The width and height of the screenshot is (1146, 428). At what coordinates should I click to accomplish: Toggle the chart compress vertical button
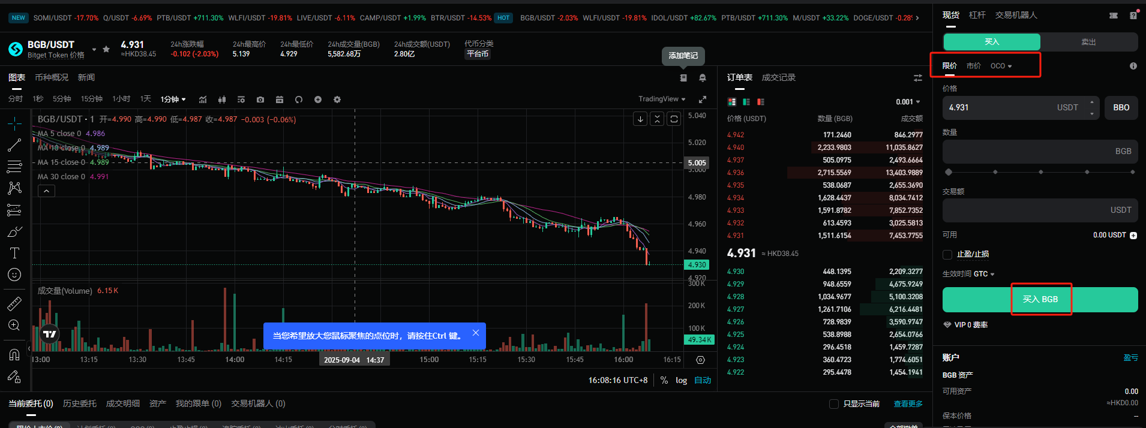(x=658, y=119)
